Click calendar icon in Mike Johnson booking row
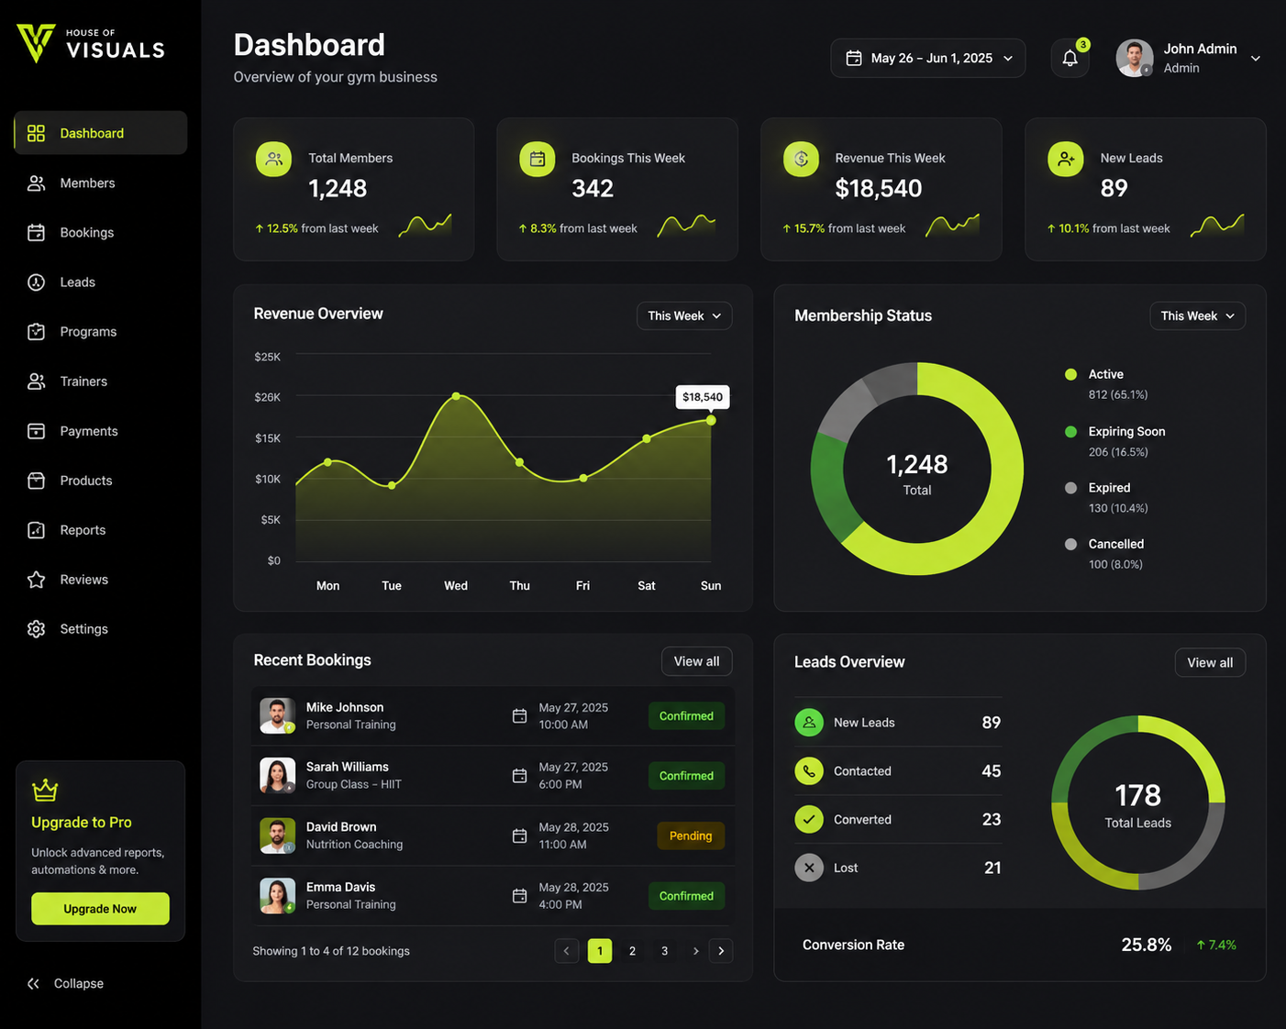 (x=519, y=716)
